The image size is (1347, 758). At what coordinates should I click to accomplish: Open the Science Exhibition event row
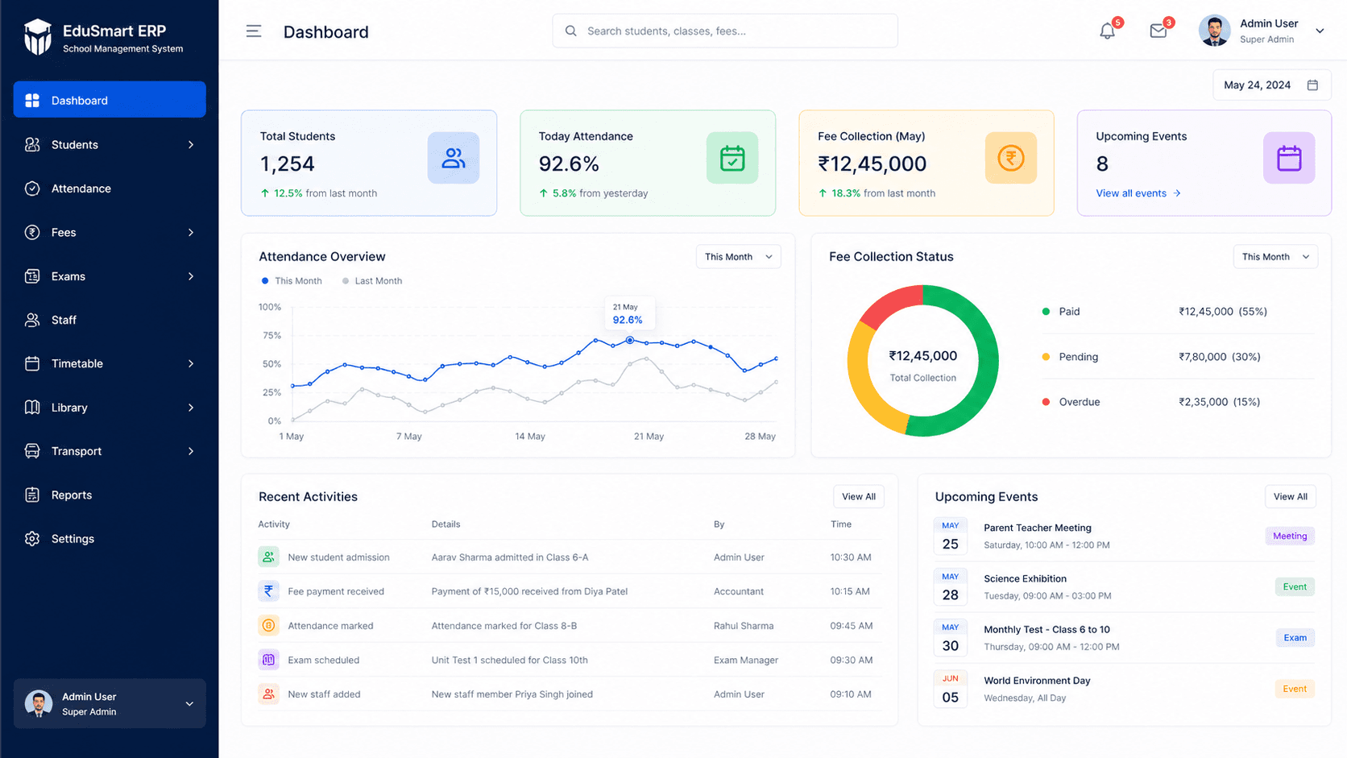pyautogui.click(x=1125, y=587)
